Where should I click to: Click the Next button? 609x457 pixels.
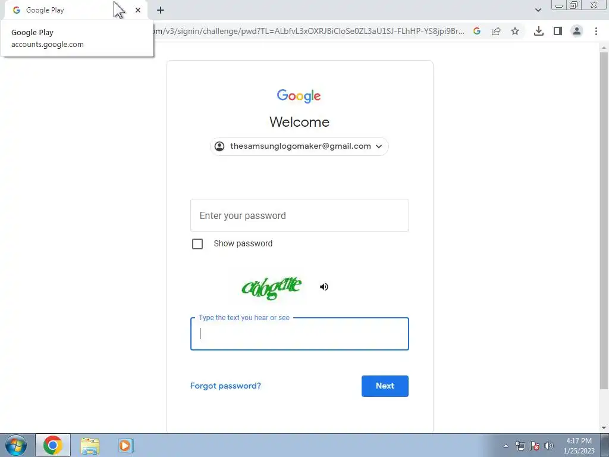pos(385,386)
